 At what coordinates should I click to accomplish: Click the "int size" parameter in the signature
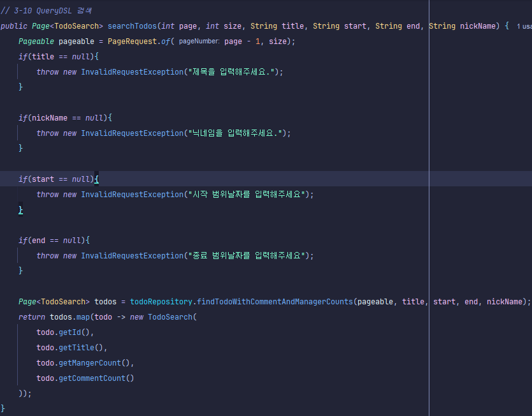tap(224, 26)
